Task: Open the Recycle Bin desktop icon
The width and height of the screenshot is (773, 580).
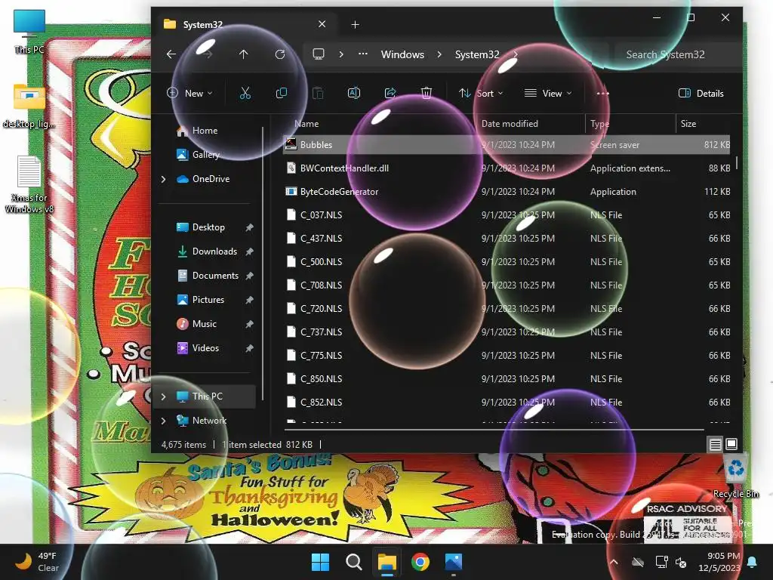Action: (736, 477)
